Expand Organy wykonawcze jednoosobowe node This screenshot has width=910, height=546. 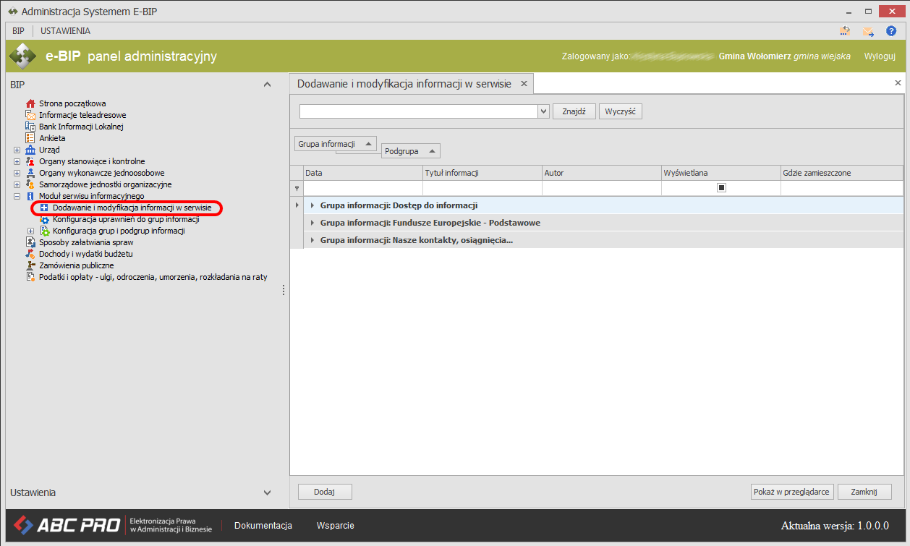[17, 173]
